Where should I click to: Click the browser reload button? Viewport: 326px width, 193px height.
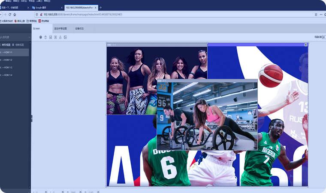pyautogui.click(x=10, y=15)
